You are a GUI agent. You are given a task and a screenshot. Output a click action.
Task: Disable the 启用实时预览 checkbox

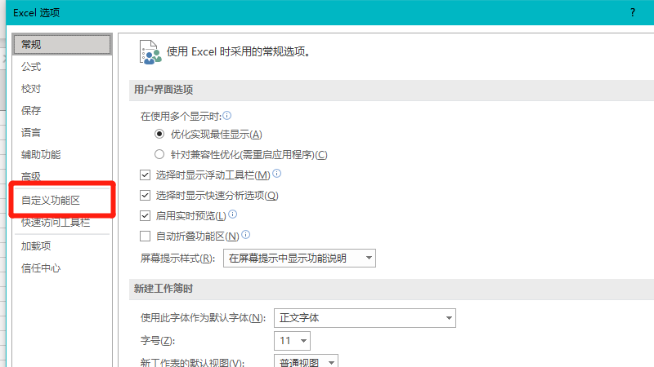(146, 216)
